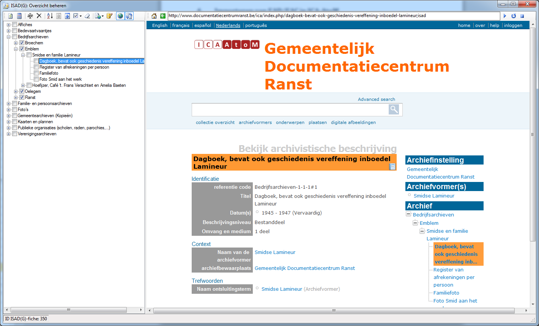Open Familiefoto link in webpage Archief tree
This screenshot has height=326, width=539.
point(446,293)
